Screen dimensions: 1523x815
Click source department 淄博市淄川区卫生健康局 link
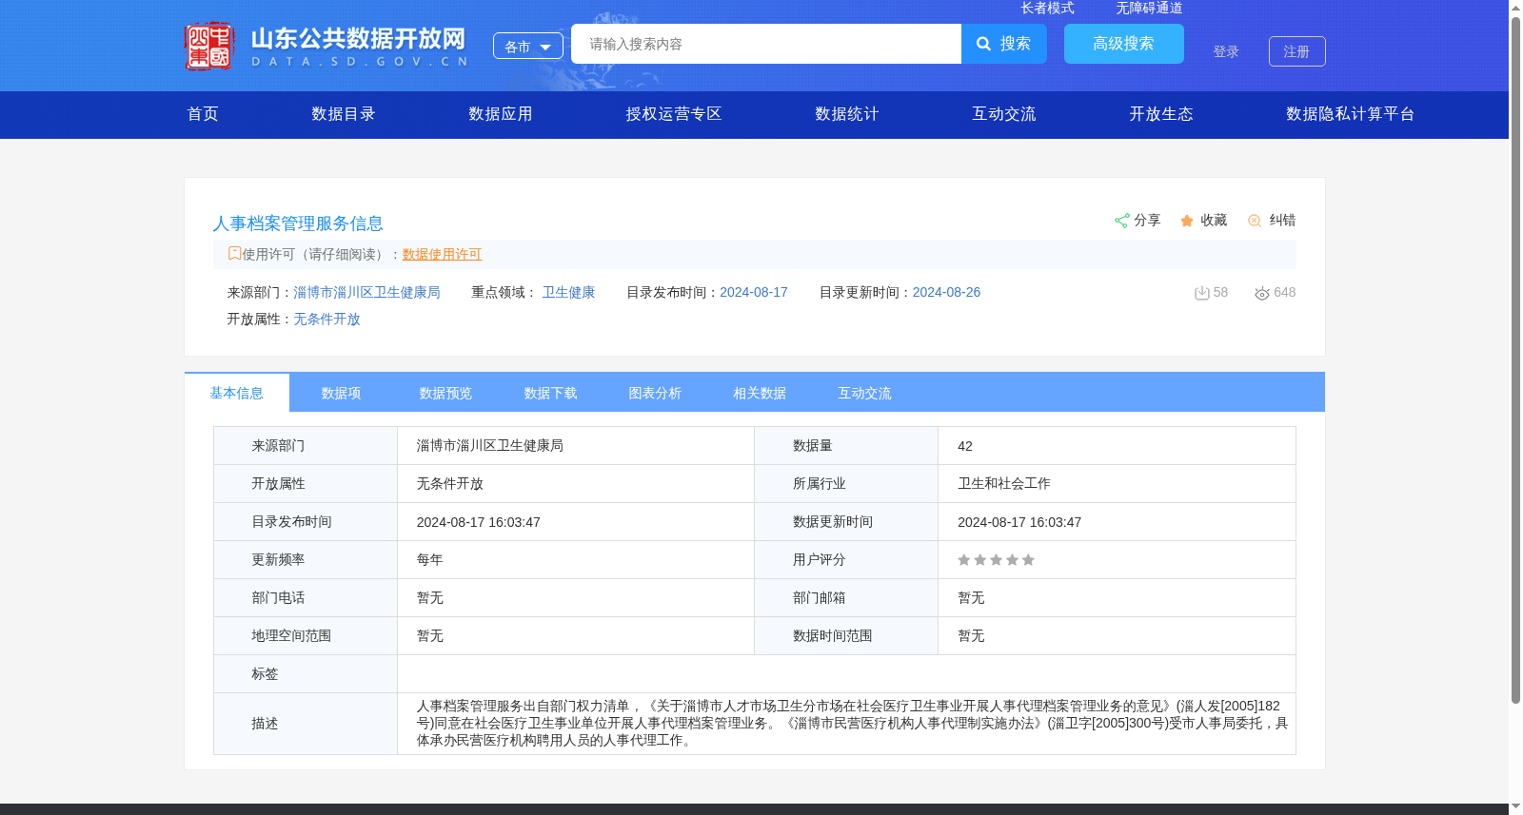[x=366, y=292]
